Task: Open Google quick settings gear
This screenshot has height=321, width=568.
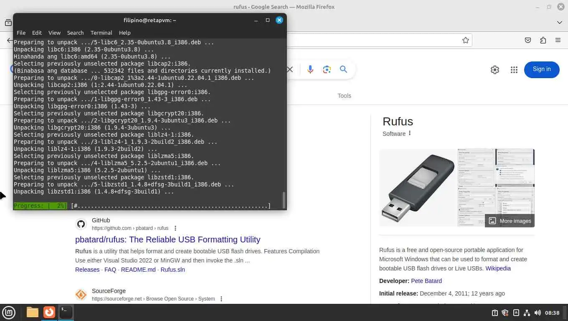Action: 495,70
